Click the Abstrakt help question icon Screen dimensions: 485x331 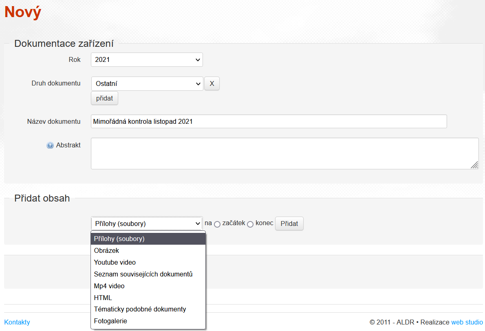pyautogui.click(x=50, y=145)
